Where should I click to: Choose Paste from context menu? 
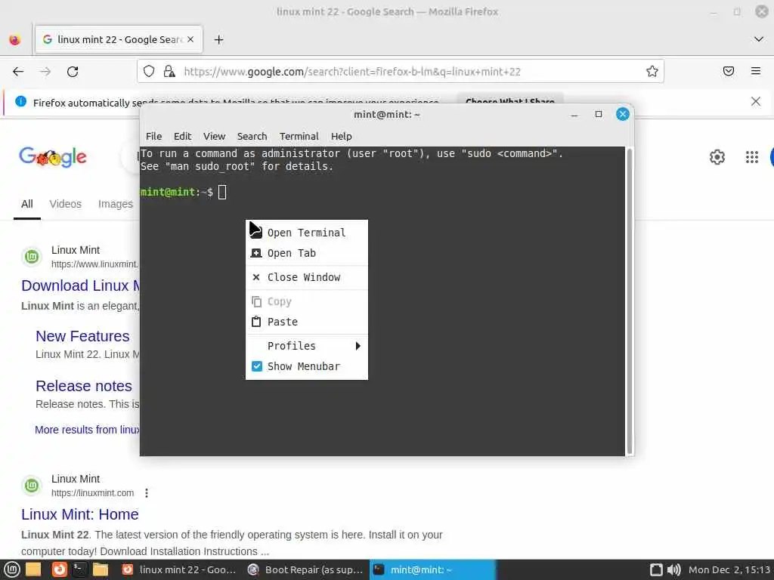(307, 322)
